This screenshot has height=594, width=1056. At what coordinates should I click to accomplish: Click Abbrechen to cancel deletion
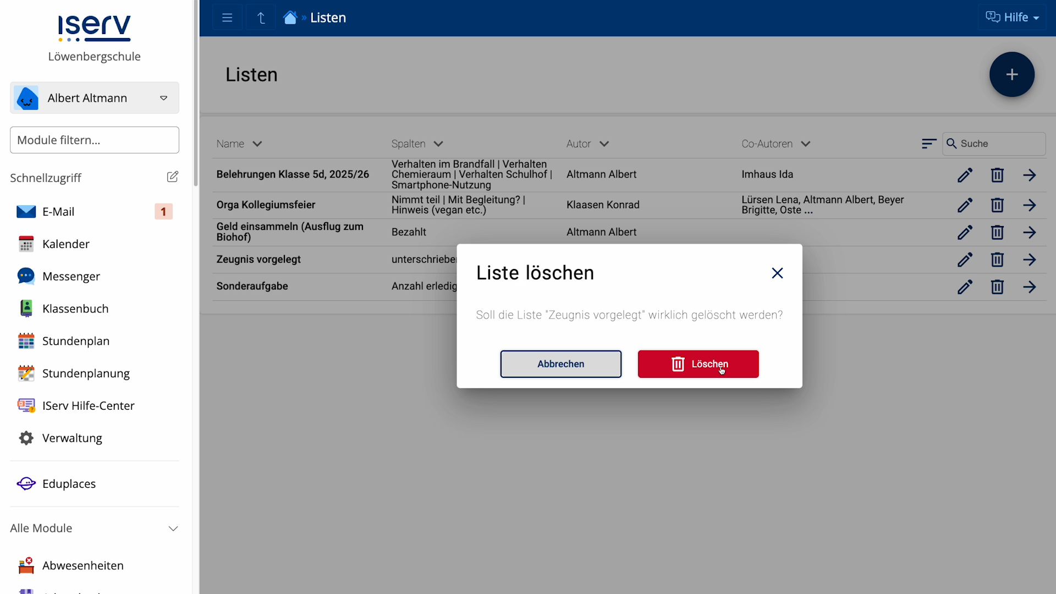coord(560,364)
